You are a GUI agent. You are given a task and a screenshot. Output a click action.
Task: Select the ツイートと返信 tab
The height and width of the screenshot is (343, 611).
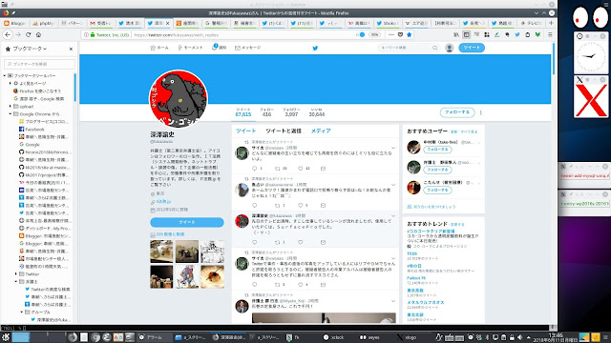(x=284, y=131)
